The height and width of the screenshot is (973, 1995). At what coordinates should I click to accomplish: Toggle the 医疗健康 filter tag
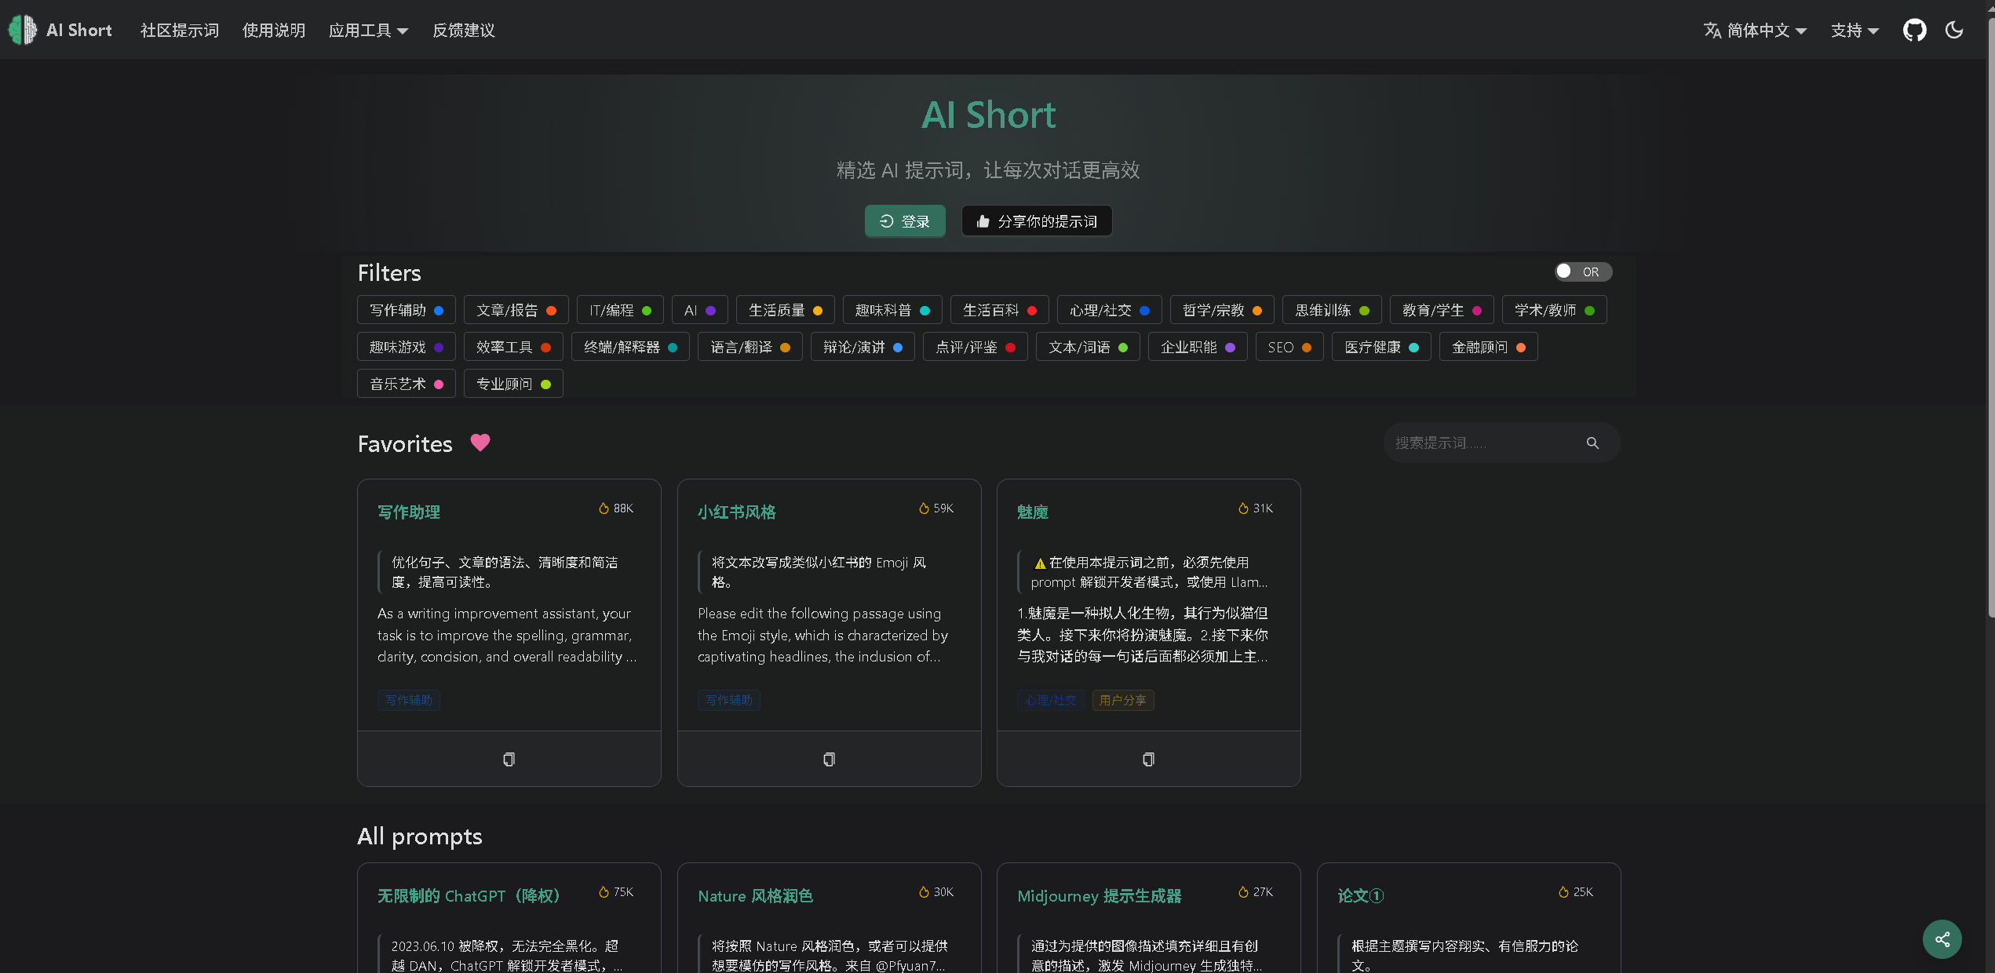[x=1380, y=347]
